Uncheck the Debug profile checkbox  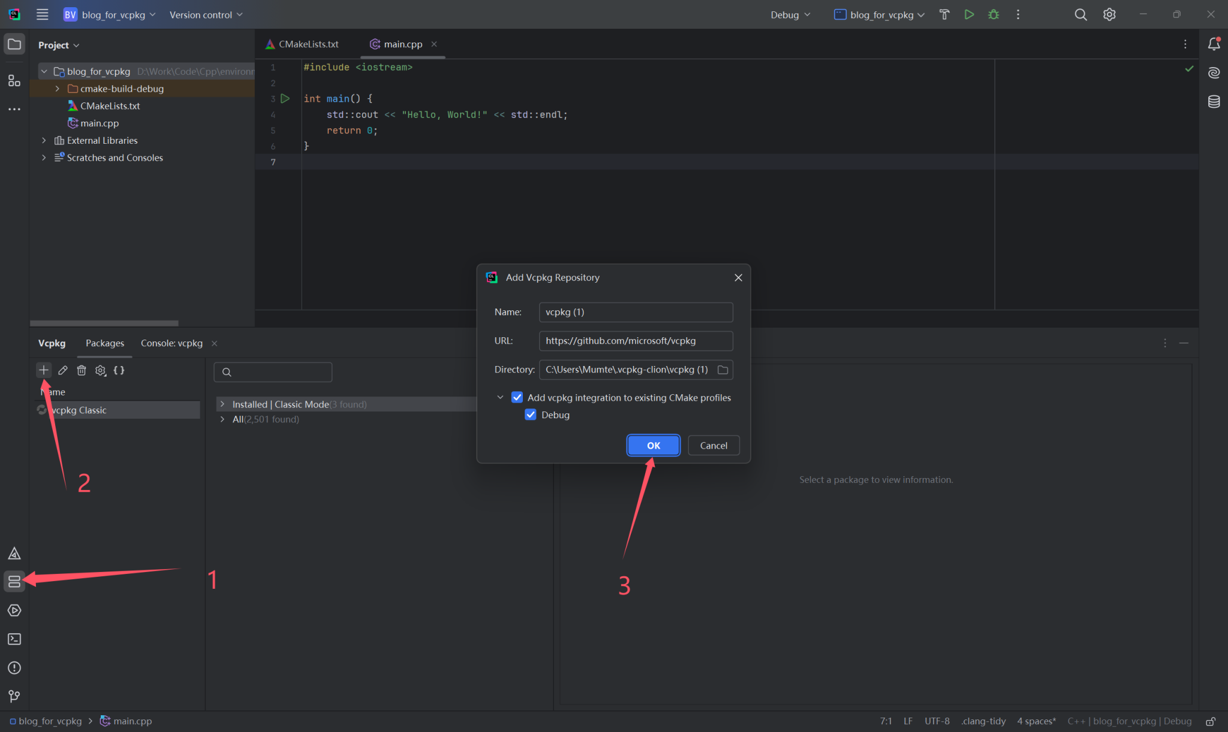pos(530,415)
